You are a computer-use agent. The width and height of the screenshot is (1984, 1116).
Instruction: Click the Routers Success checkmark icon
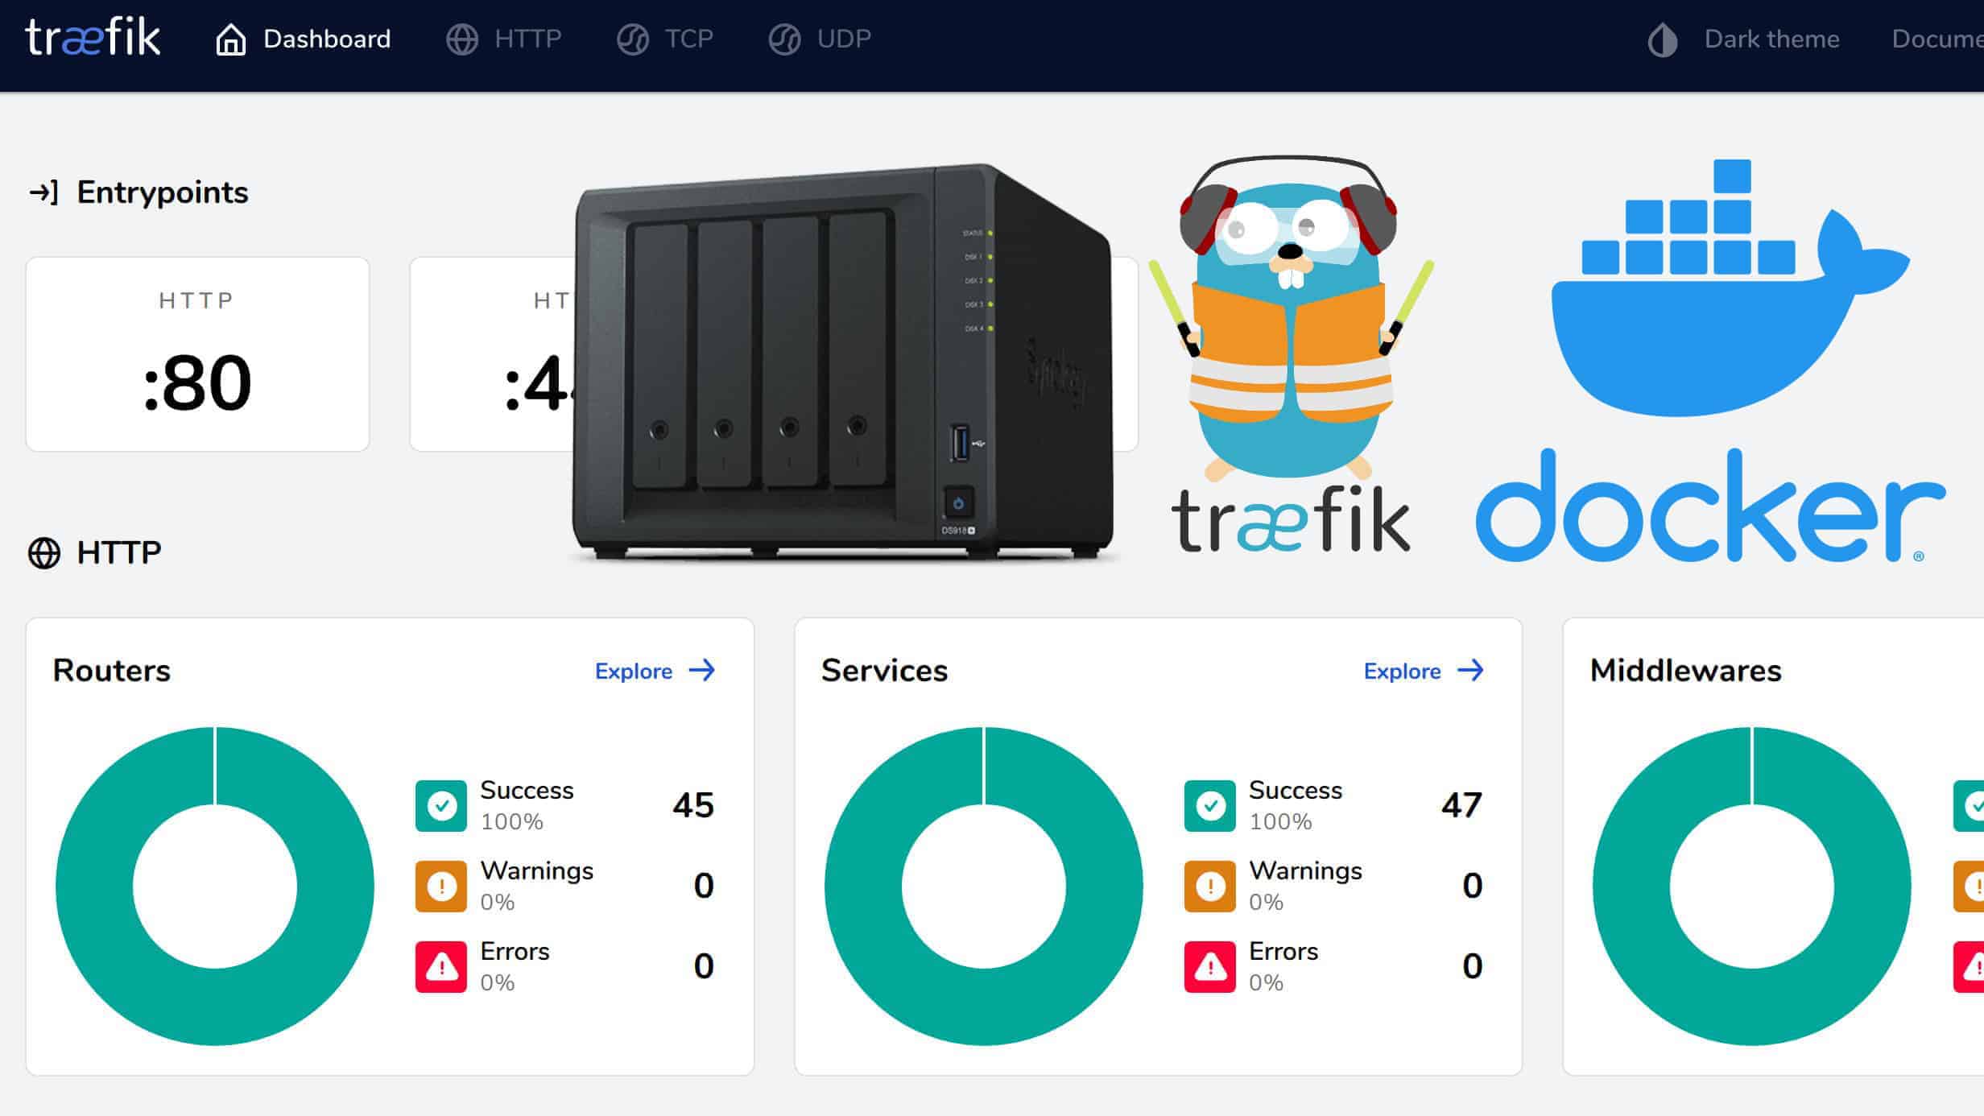[441, 805]
